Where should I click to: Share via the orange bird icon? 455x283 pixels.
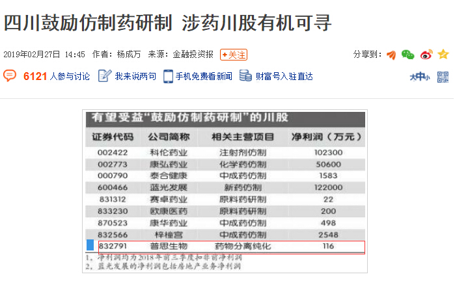(x=391, y=55)
